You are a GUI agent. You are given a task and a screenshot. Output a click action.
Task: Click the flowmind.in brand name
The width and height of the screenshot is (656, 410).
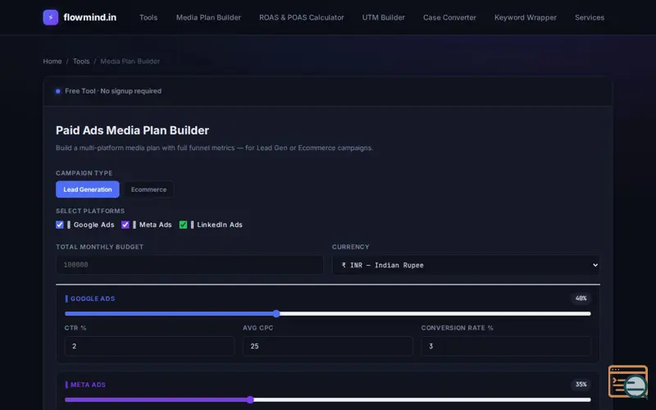90,17
